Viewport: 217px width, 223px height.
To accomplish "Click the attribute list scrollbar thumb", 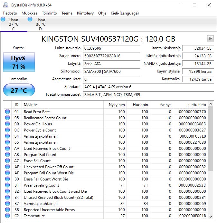I will pos(211,139).
